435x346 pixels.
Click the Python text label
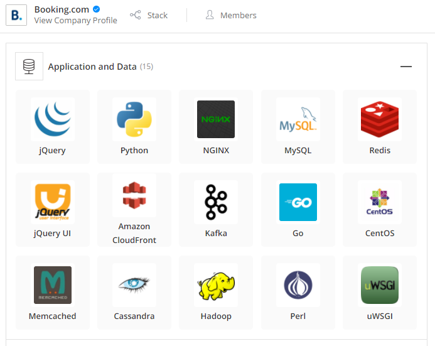134,150
